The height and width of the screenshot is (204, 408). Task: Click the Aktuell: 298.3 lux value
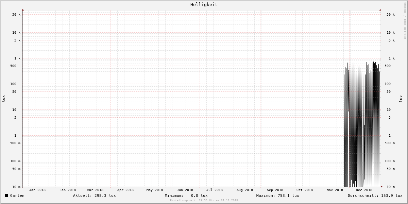click(94, 195)
